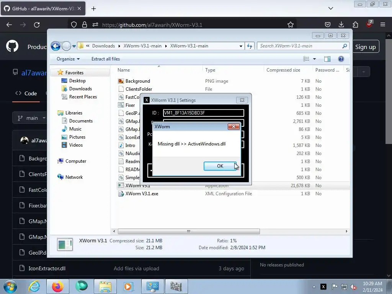Select Desktop in Favorites
Image resolution: width=392 pixels, height=294 pixels.
[x=77, y=81]
